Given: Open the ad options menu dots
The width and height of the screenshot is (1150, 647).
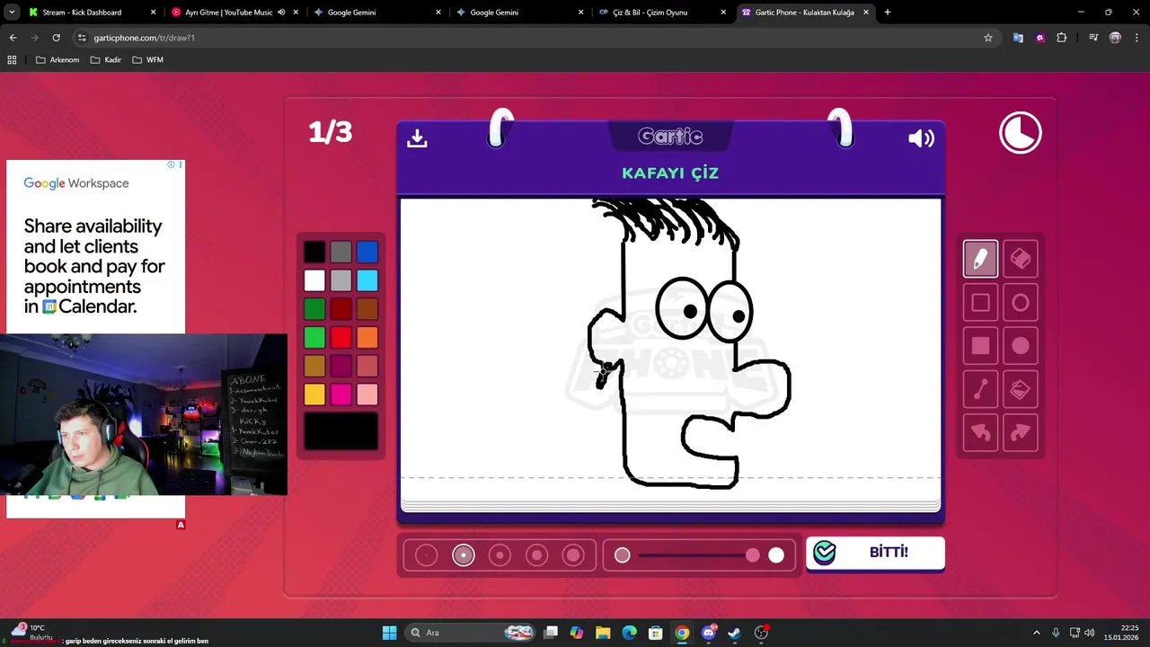Looking at the screenshot, I should 181,164.
